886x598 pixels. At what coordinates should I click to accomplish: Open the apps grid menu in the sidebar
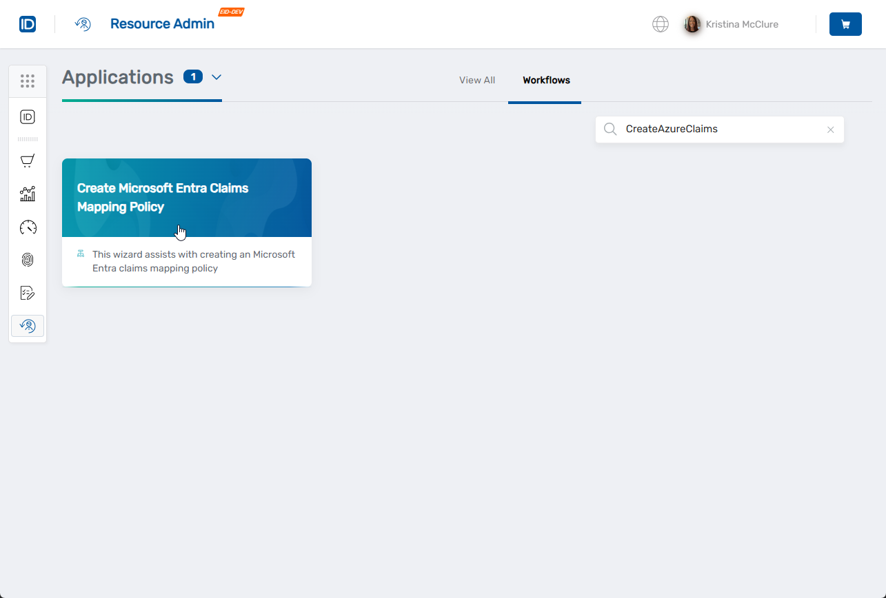pos(28,81)
